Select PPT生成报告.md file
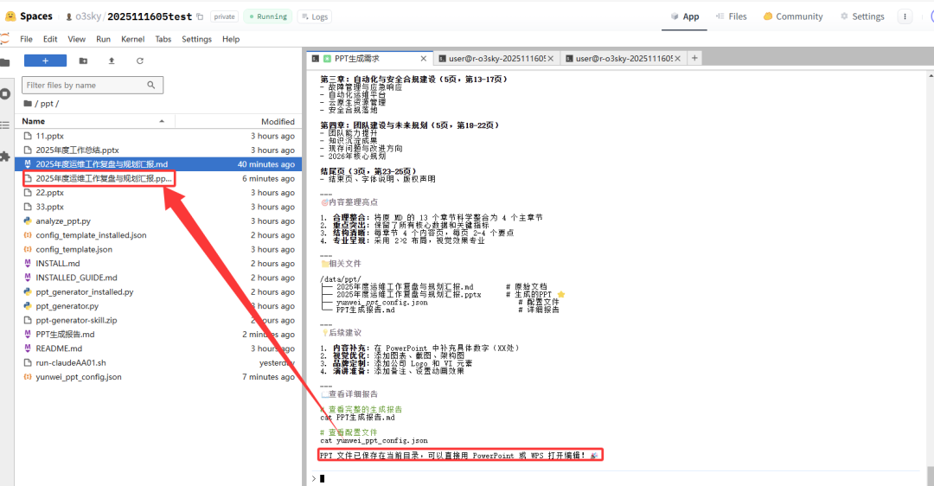Screen dimensions: 934x486 click(x=158, y=334)
